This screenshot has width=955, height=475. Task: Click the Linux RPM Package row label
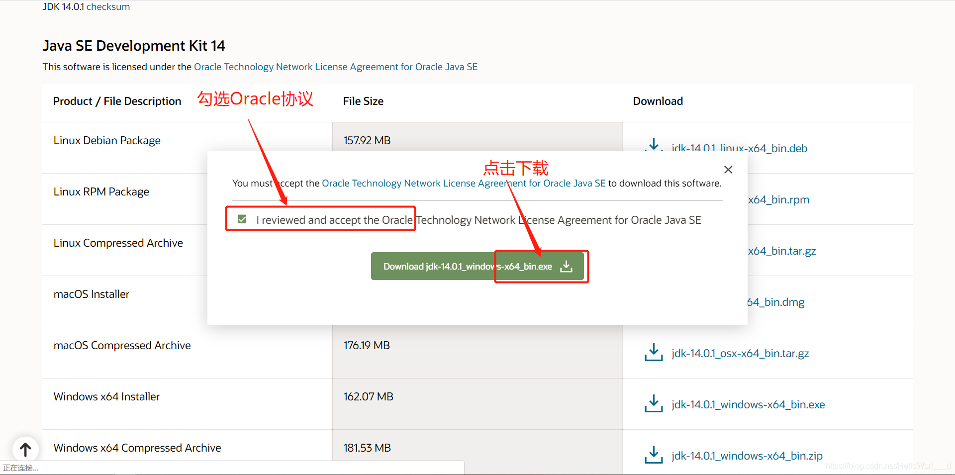tap(101, 191)
